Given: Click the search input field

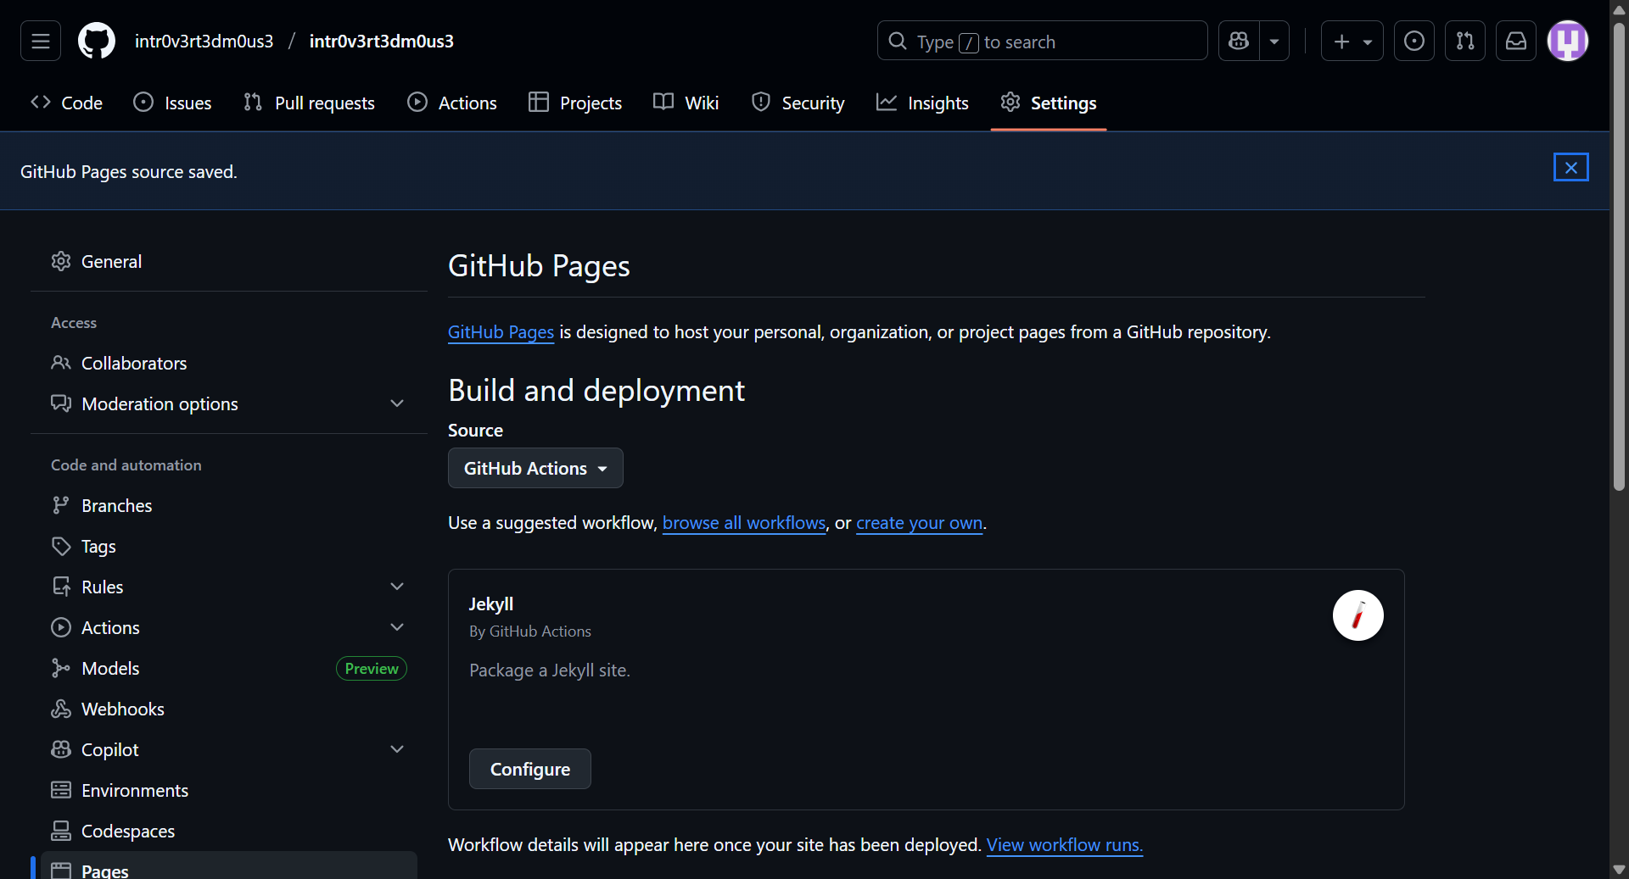Looking at the screenshot, I should pyautogui.click(x=1042, y=42).
